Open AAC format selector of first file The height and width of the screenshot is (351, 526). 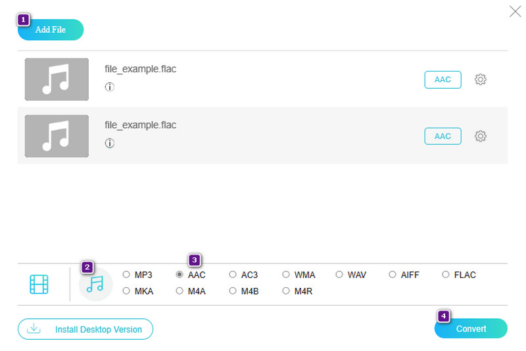(442, 80)
